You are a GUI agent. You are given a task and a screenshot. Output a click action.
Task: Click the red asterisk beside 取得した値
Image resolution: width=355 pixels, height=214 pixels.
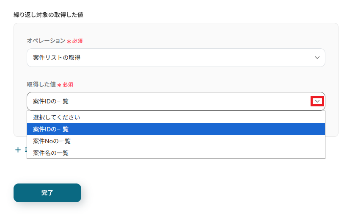[x=60, y=85]
